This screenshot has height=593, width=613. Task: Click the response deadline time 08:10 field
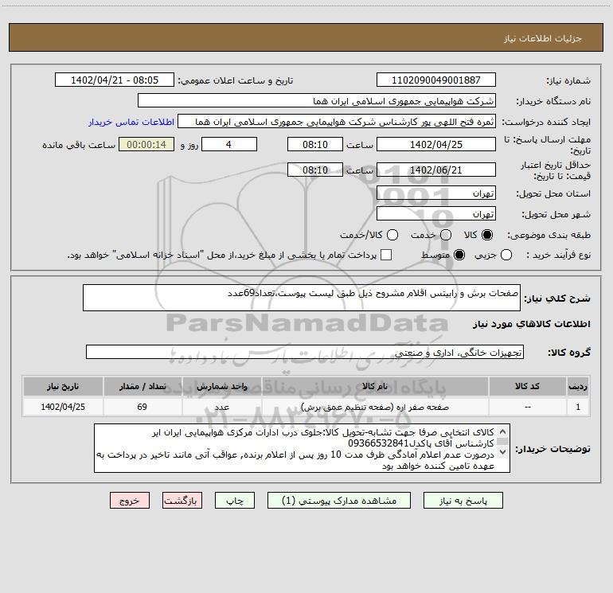[315, 144]
